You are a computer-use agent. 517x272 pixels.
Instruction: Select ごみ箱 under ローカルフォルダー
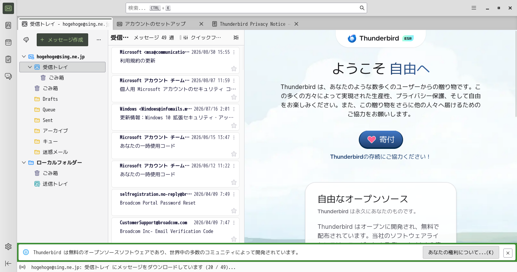(x=62, y=173)
